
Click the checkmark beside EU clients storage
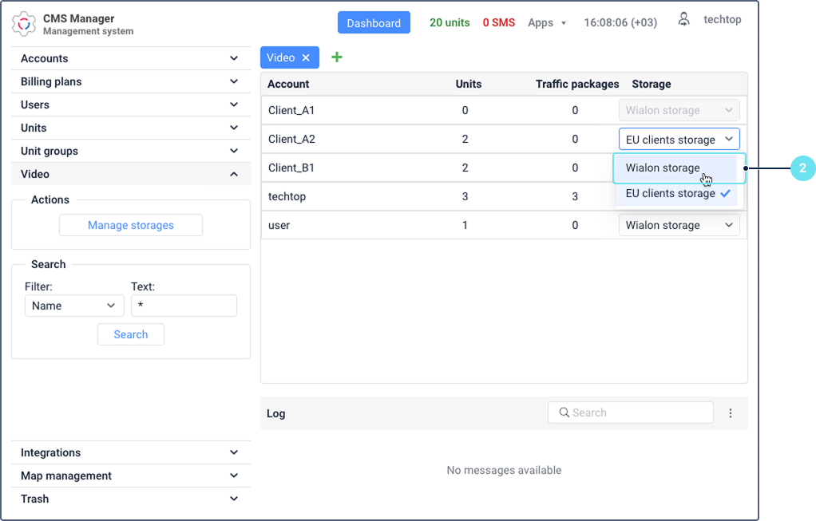(725, 193)
